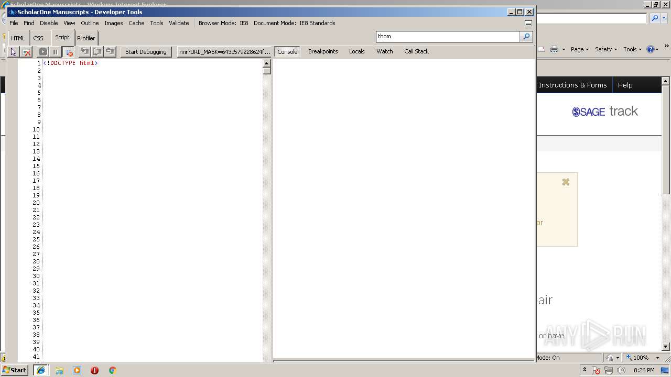Click the source pane scrollbar thumb
This screenshot has height=377, width=671.
click(266, 70)
